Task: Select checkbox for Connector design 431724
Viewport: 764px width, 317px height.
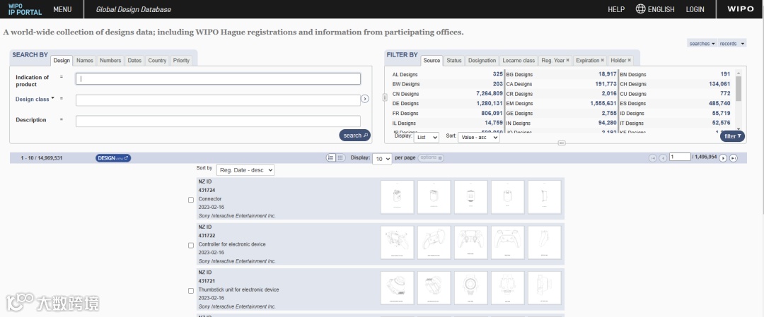Action: point(191,200)
